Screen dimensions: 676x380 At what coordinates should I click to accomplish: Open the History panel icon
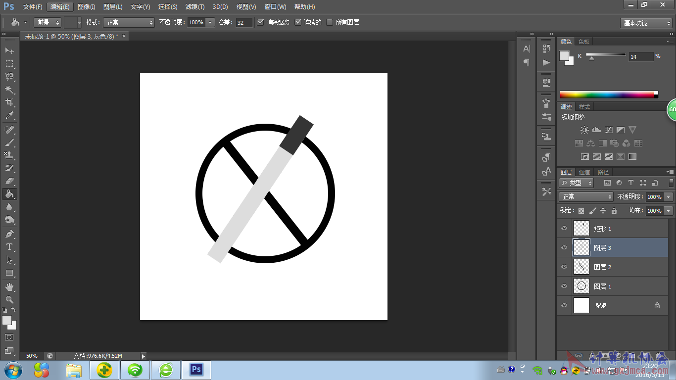(x=546, y=48)
